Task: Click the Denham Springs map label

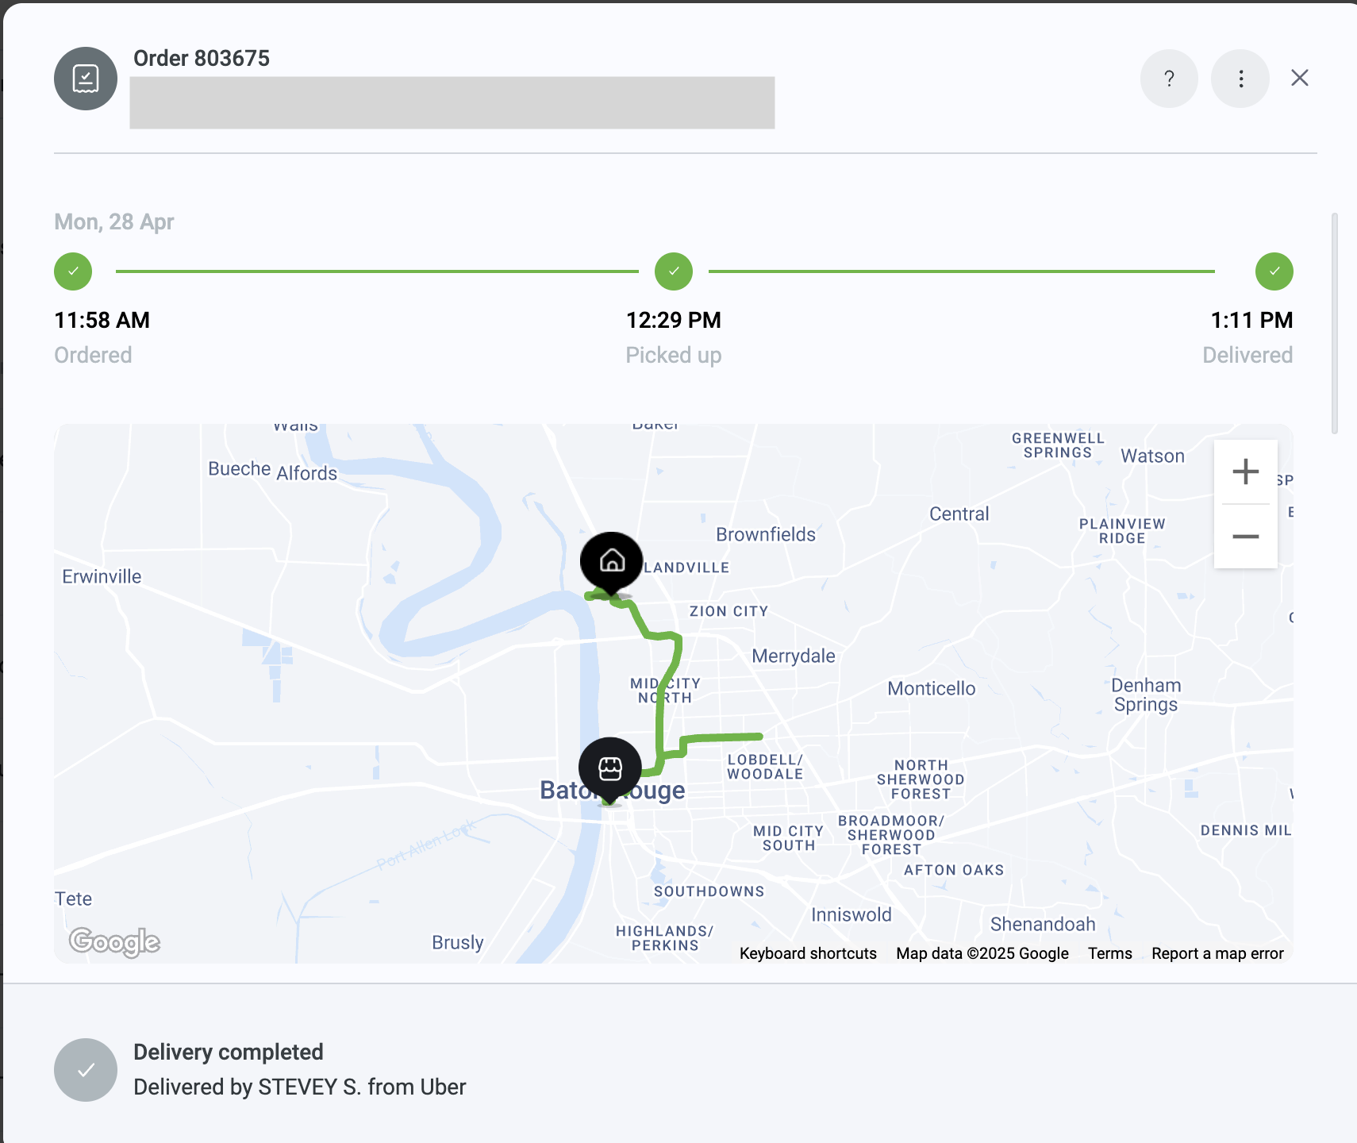Action: (x=1145, y=695)
